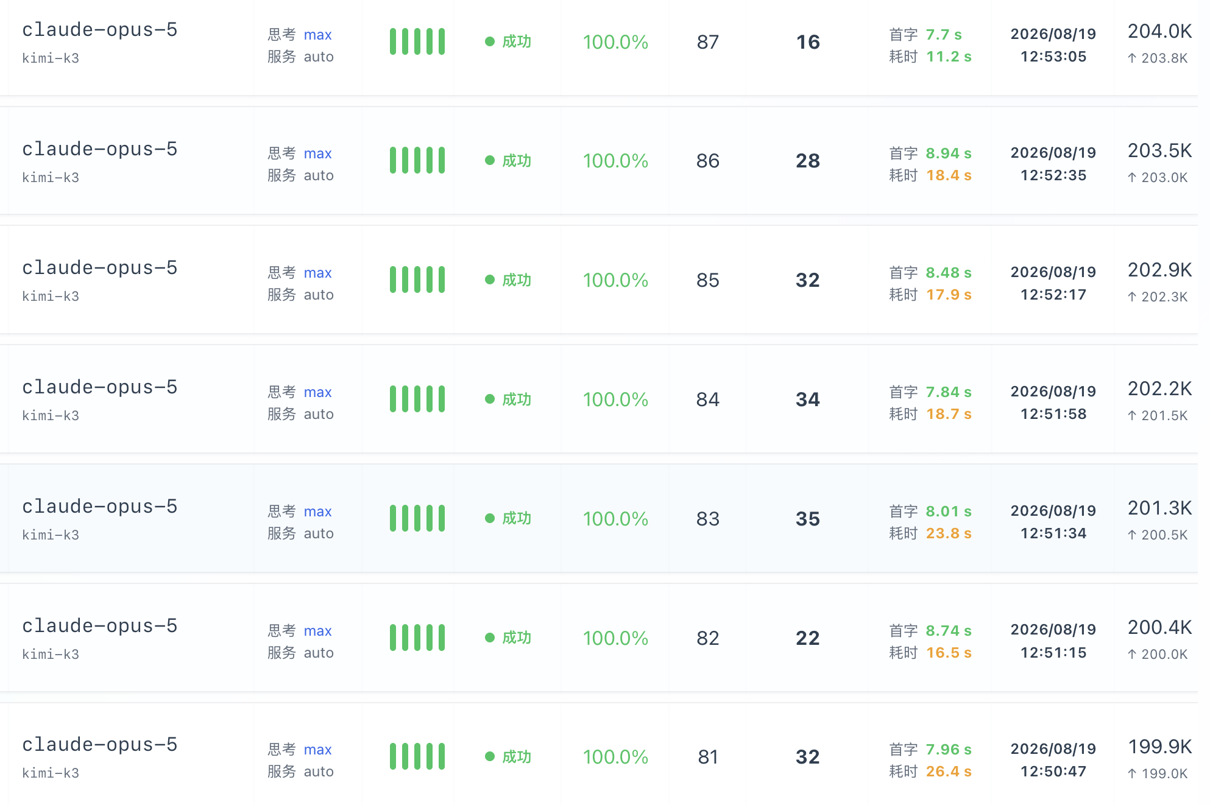Click the kimi-k3 label in row 85

51,297
